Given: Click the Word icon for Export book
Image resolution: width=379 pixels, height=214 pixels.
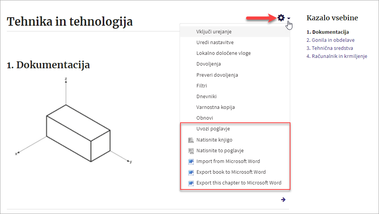Looking at the screenshot, I should point(191,173).
